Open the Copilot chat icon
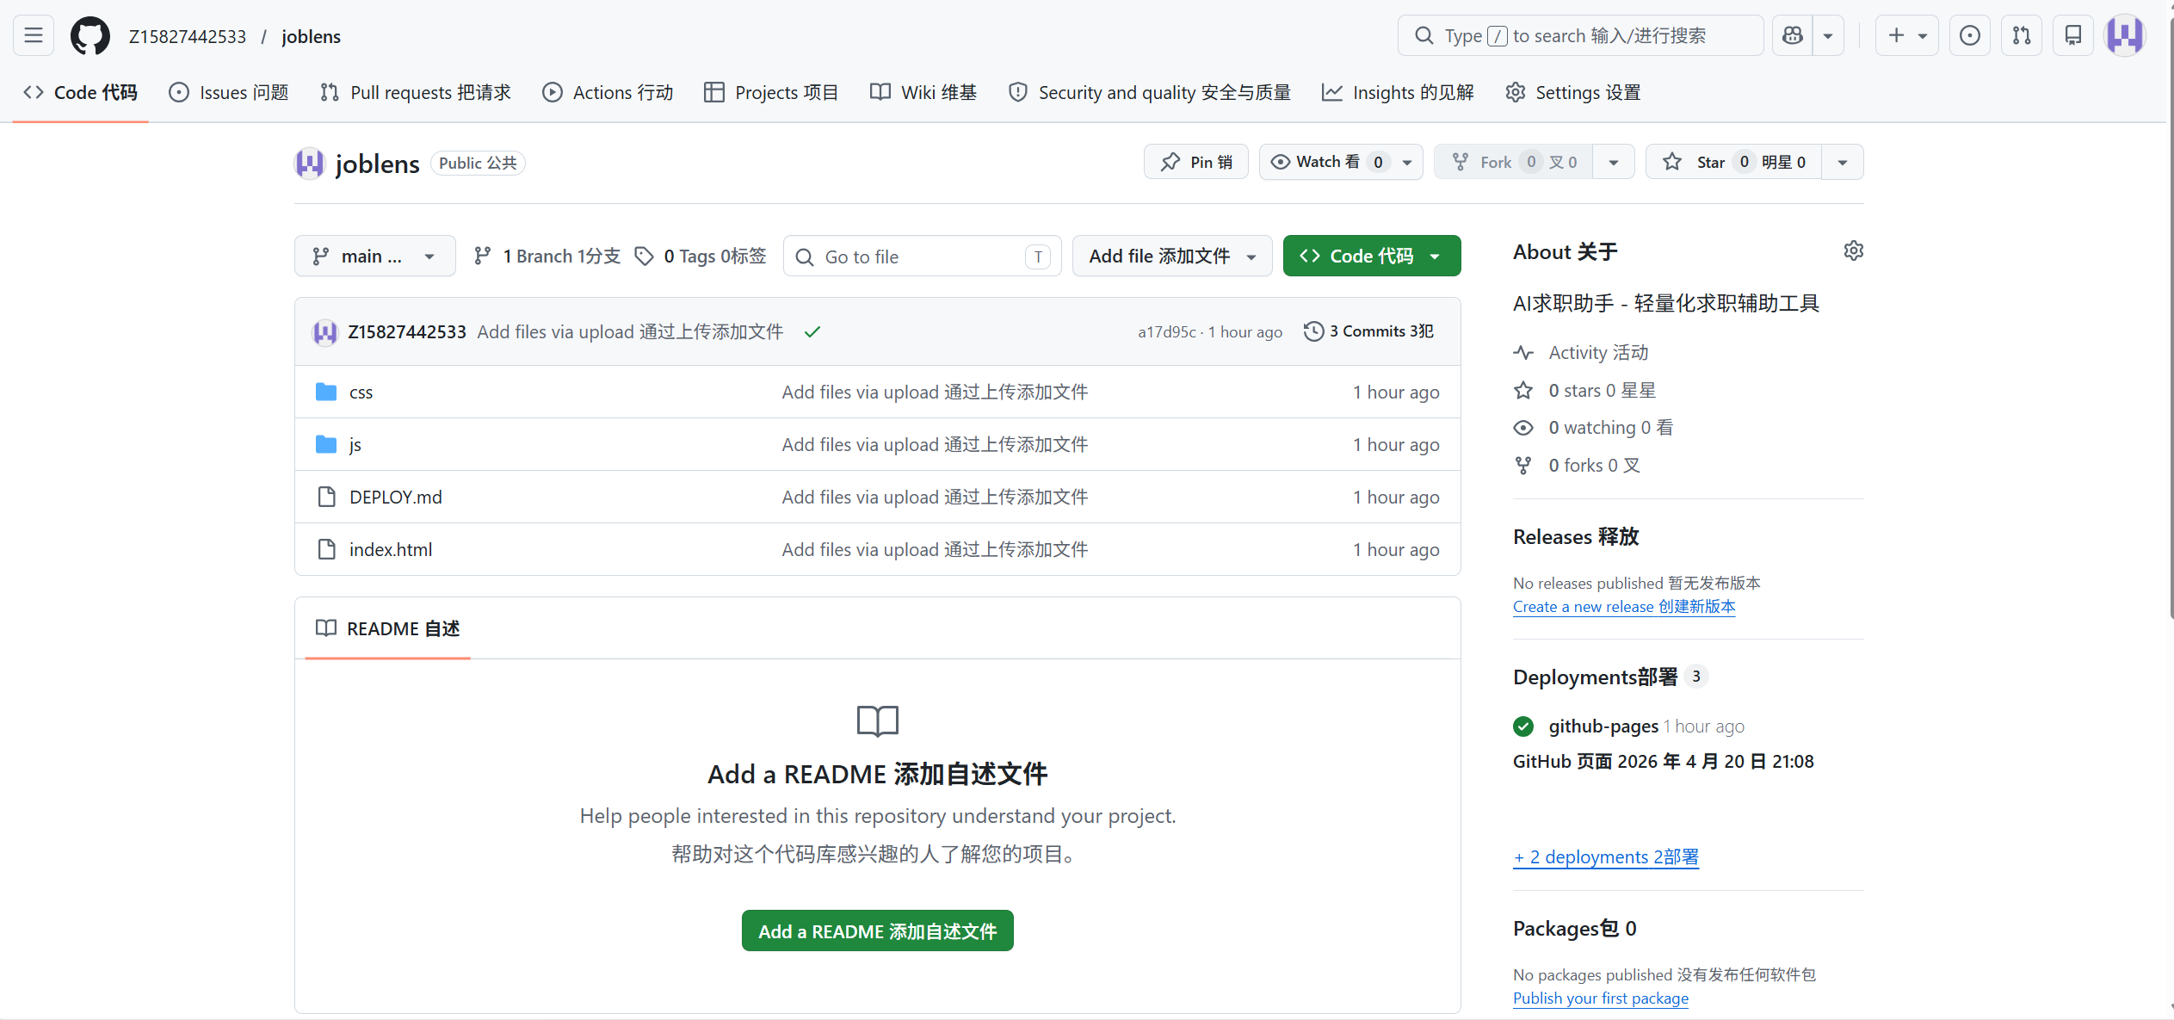 (x=1793, y=35)
